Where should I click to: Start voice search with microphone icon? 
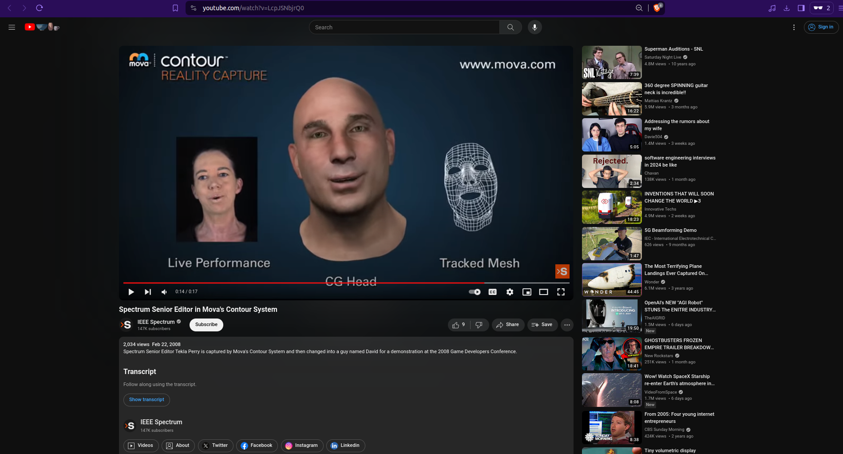coord(534,27)
